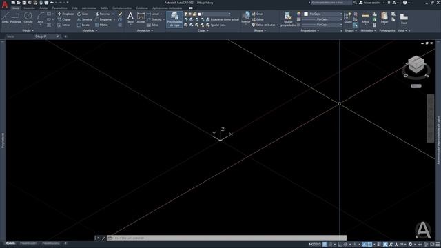The width and height of the screenshot is (441, 248).
Task: Open the AutoCAD application menu logo
Action: point(5,5)
